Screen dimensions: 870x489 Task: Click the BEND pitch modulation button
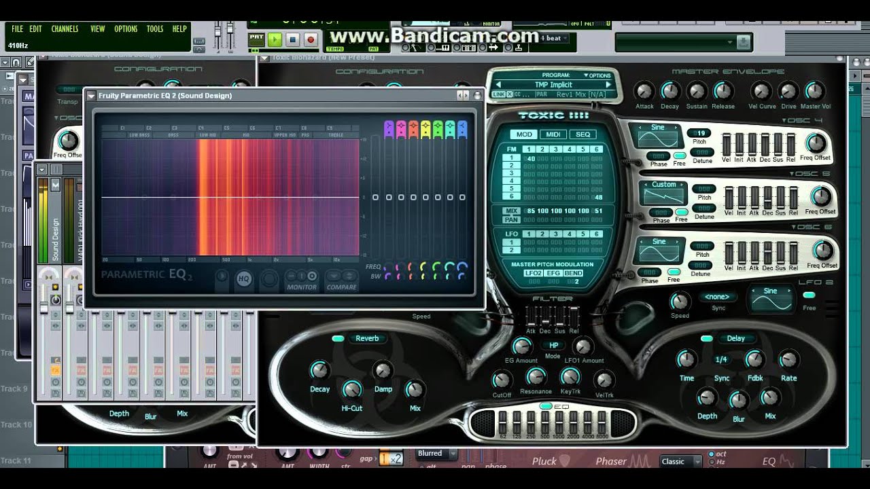pos(574,273)
